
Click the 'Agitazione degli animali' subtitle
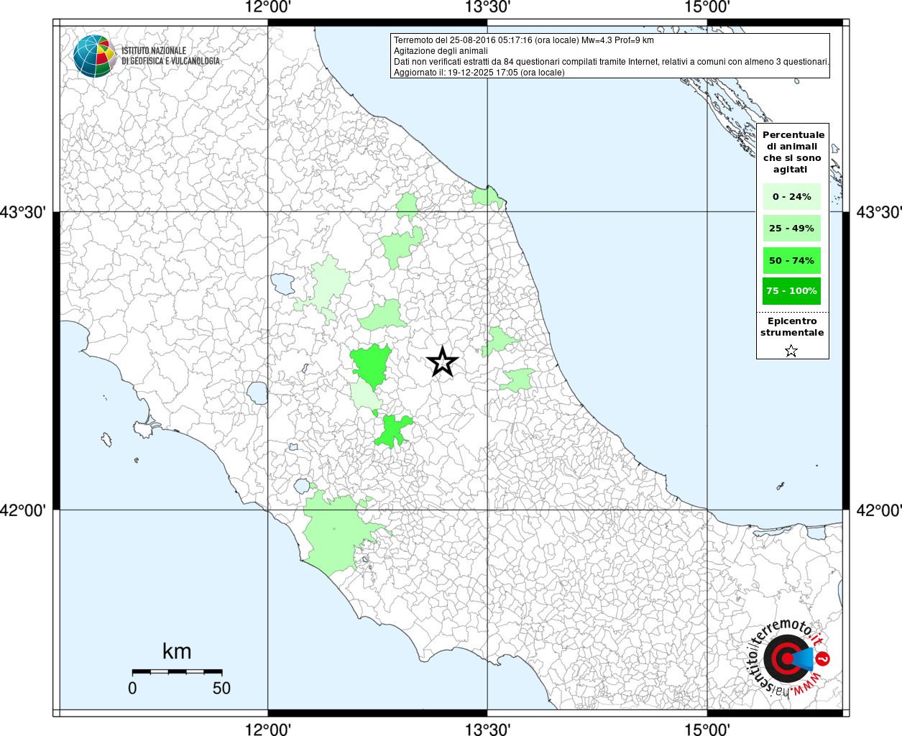pyautogui.click(x=441, y=51)
